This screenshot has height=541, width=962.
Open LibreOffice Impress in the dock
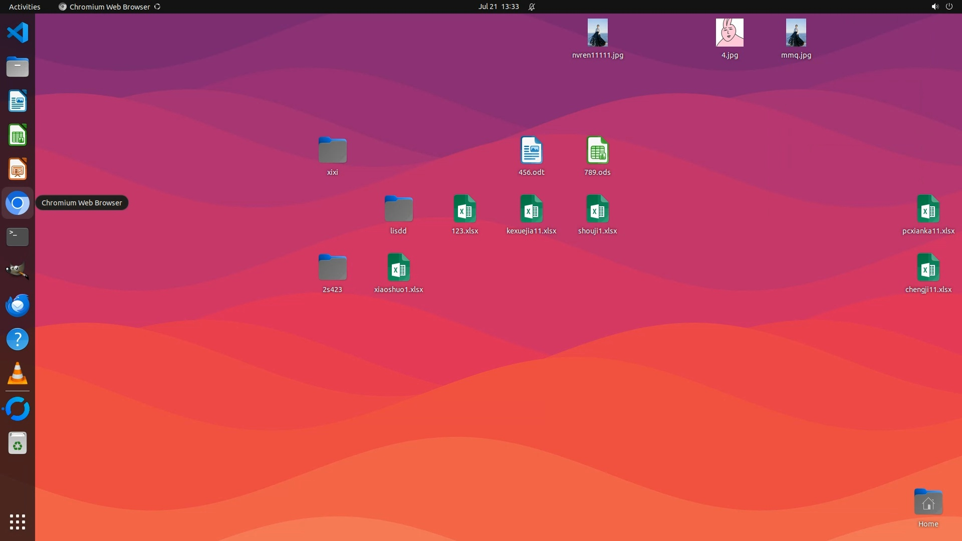click(18, 169)
